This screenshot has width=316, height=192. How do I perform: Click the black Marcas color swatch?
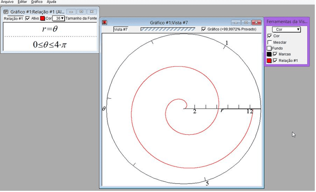(269, 54)
